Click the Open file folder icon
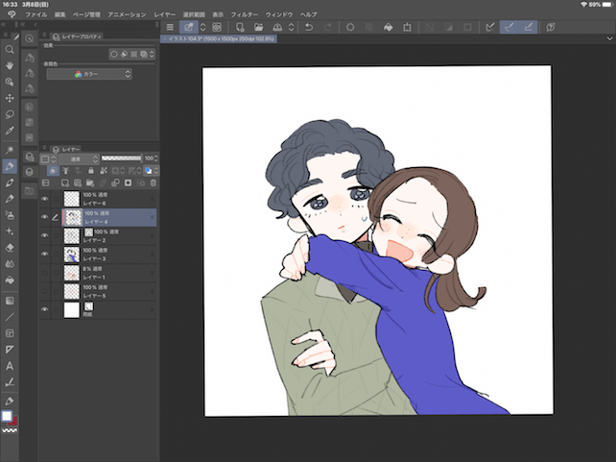Viewport: 616px width, 462px height. [x=258, y=27]
